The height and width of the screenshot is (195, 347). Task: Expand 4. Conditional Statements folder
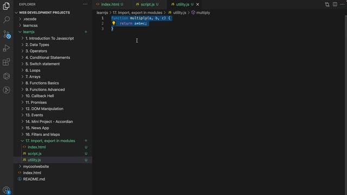tap(48, 57)
